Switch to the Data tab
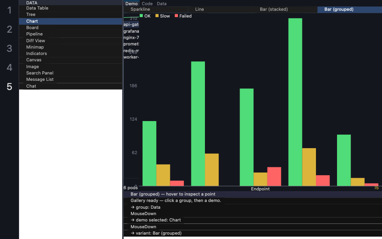 [162, 4]
